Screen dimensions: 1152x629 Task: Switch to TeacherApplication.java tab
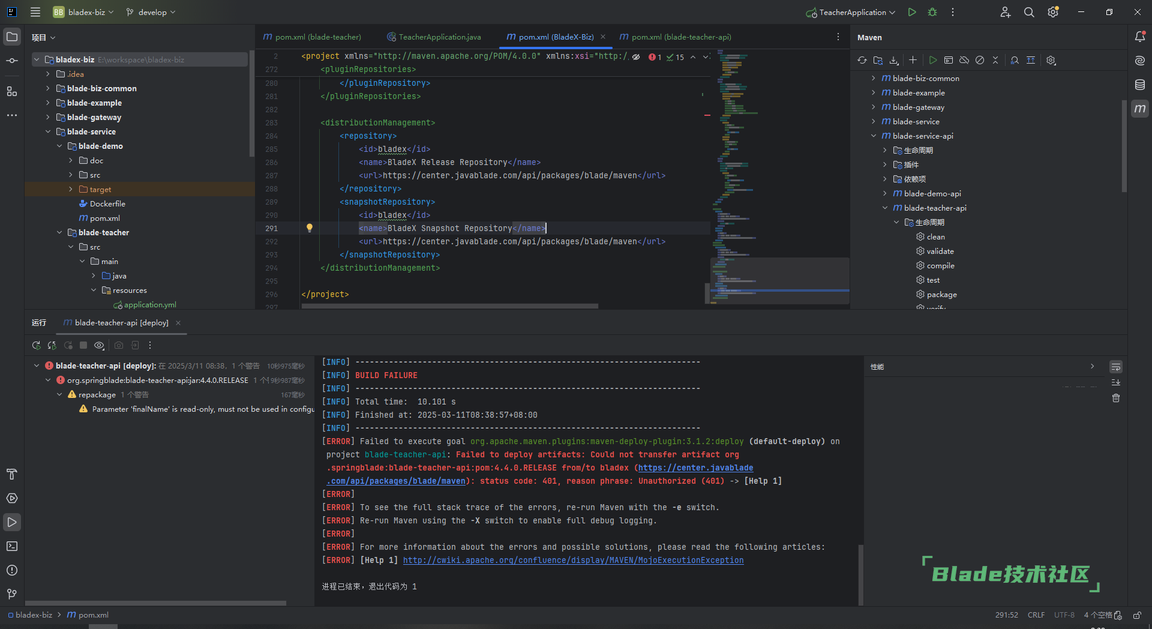tap(434, 37)
